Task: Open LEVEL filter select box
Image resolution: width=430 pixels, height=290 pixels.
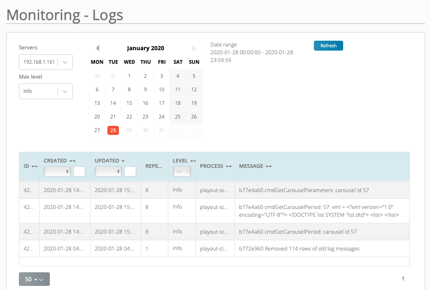Action: pyautogui.click(x=181, y=171)
